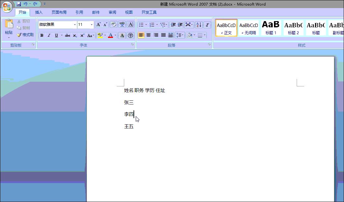Click the Grow Font icon

pos(98,25)
